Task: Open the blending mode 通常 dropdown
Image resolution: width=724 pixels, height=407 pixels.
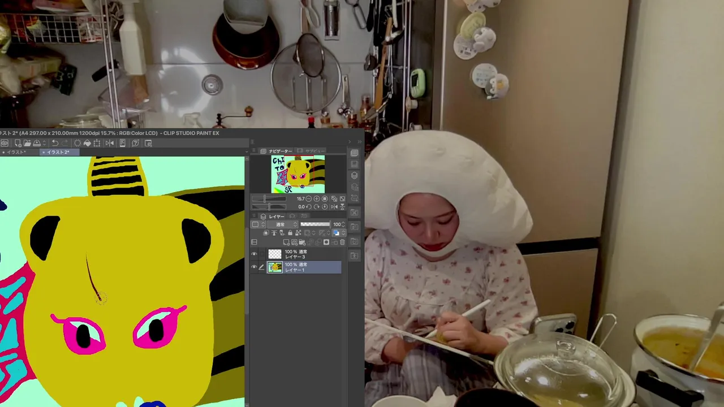Action: 283,224
